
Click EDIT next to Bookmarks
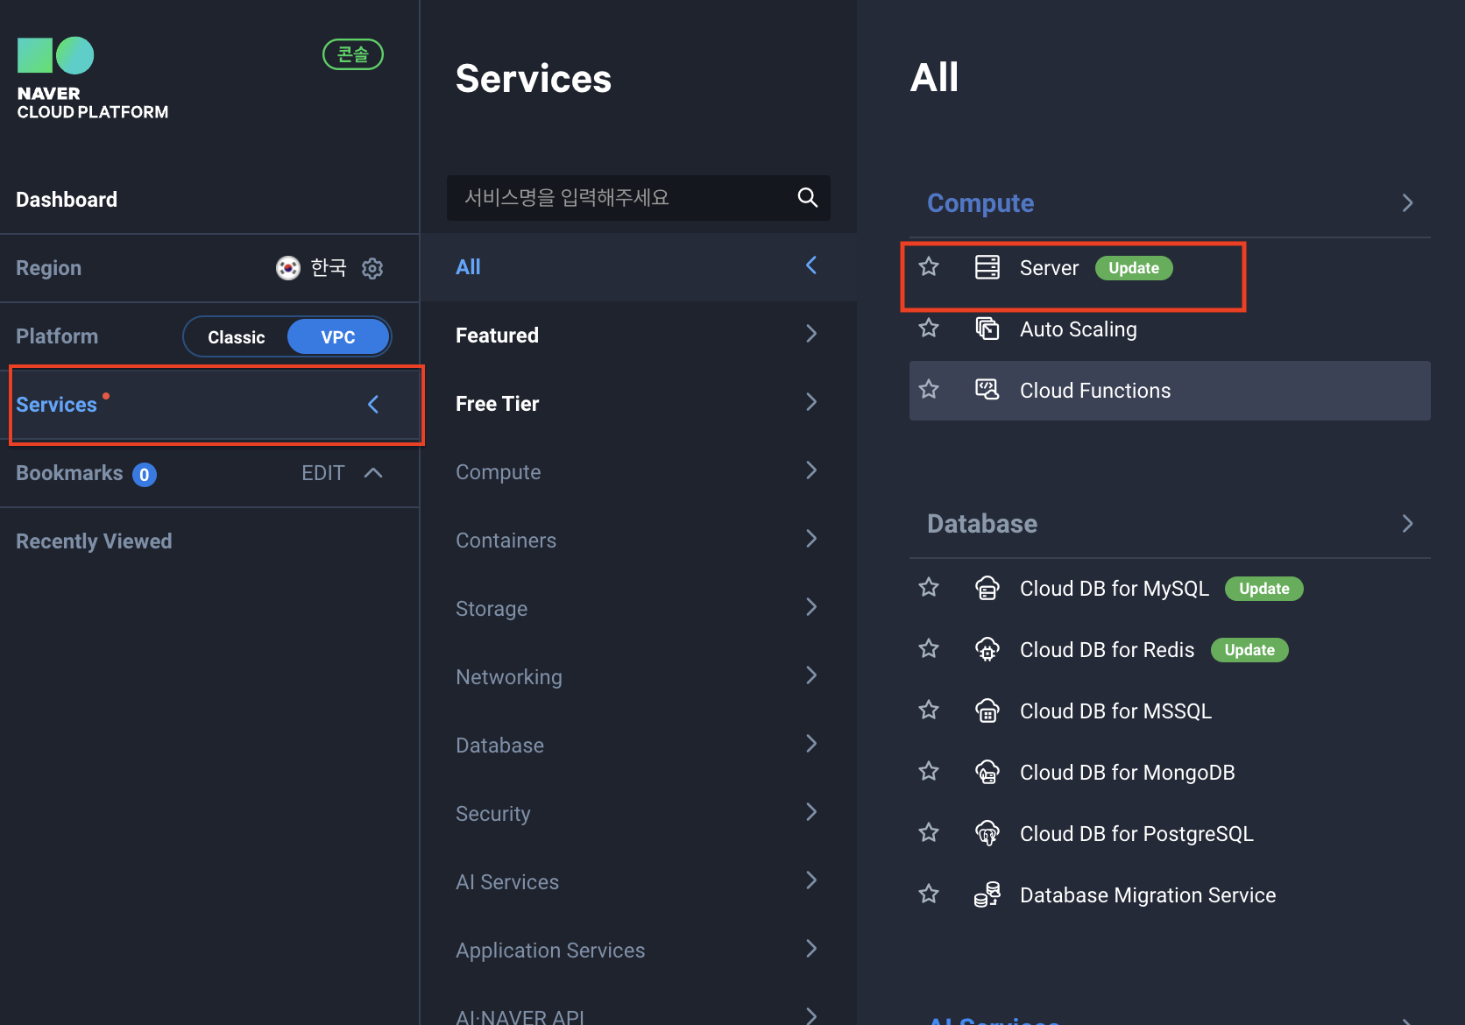coord(322,473)
